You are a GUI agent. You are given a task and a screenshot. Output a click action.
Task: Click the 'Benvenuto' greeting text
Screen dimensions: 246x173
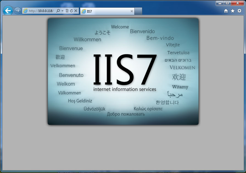point(71,75)
